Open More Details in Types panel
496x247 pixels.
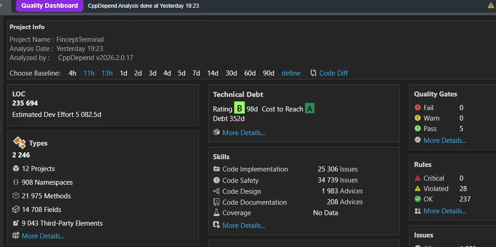[43, 236]
